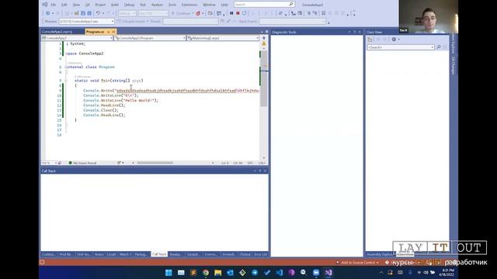Open the Stack Frame dropdown
This screenshot has height=279, width=497.
click(x=292, y=22)
